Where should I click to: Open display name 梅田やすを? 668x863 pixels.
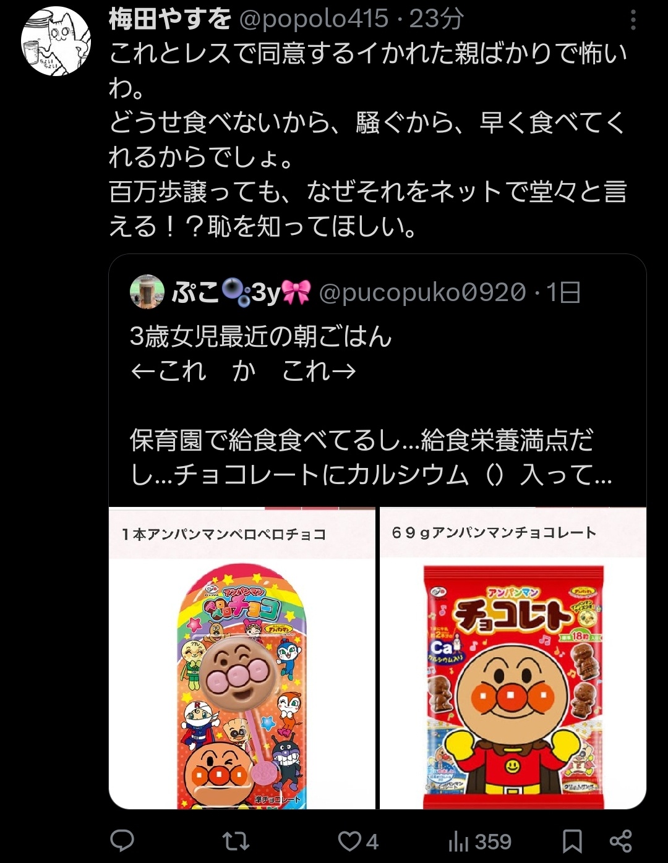coord(171,19)
